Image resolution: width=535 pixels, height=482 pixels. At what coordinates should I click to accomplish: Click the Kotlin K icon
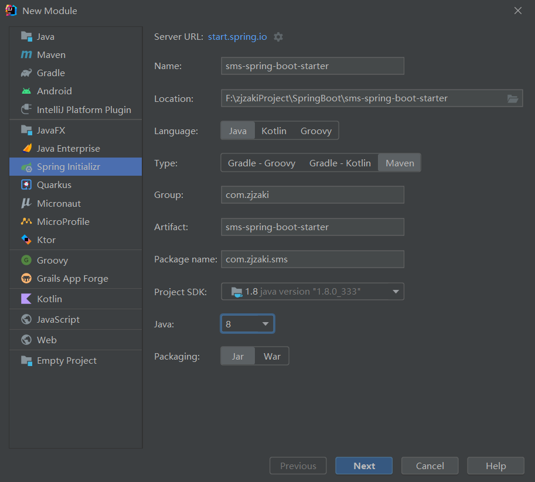tap(26, 299)
